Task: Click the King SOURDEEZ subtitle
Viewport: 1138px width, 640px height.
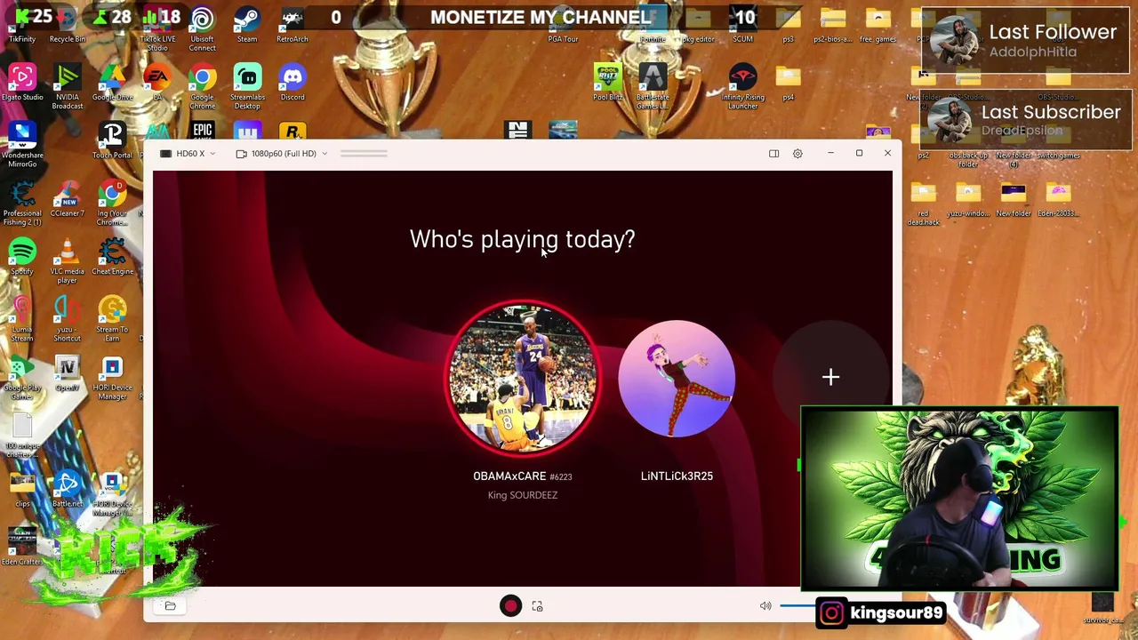Action: (x=523, y=495)
